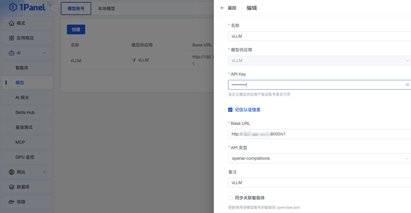This screenshot has height=213, width=411.
Task: Click the app store grid icon
Action: click(12, 38)
